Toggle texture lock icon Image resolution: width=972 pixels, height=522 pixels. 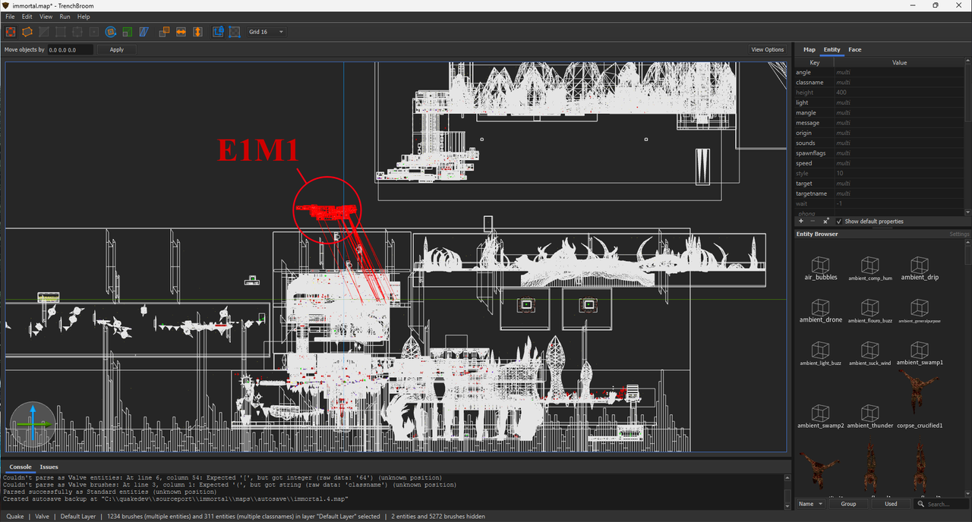pos(218,32)
